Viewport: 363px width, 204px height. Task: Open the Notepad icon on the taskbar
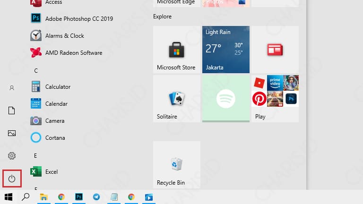tap(114, 197)
